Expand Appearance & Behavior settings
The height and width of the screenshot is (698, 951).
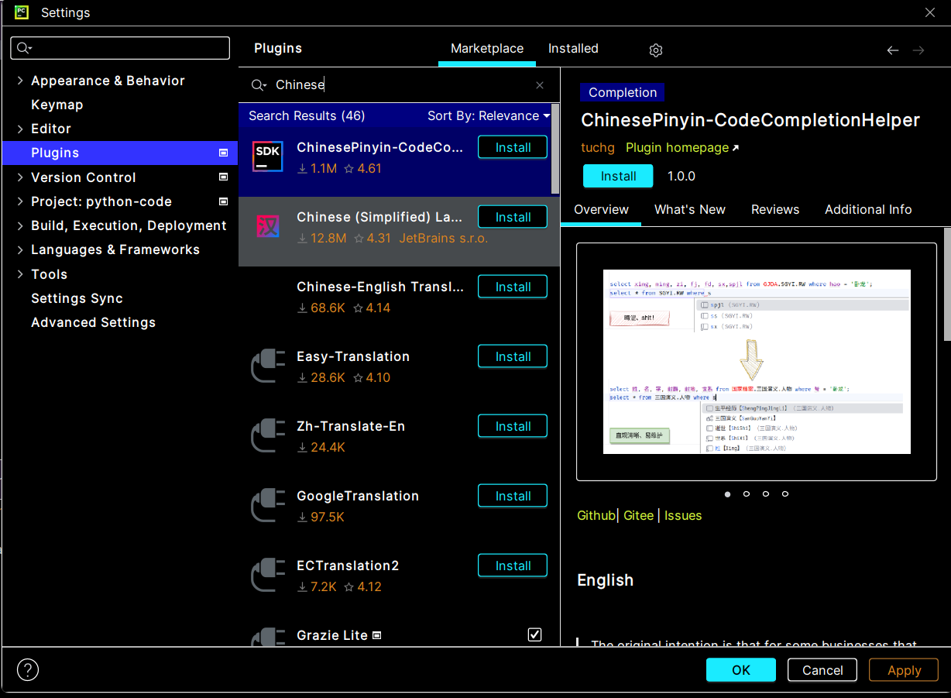(x=20, y=81)
